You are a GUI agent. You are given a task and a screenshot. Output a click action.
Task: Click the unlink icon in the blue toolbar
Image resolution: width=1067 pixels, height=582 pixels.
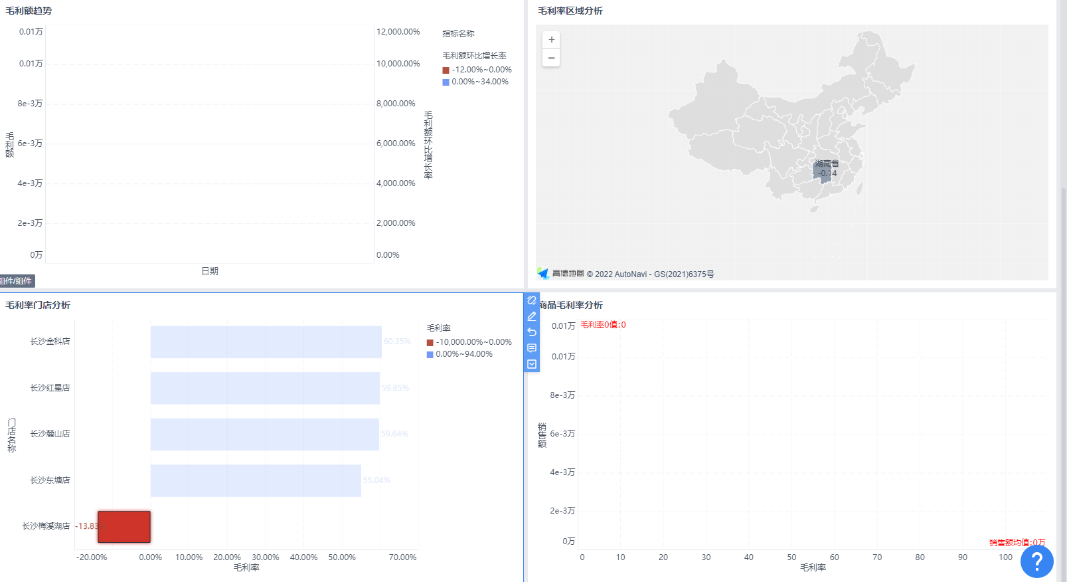pyautogui.click(x=532, y=300)
